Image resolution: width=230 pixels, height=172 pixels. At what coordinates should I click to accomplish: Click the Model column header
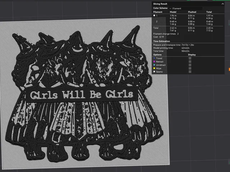pos(173,12)
